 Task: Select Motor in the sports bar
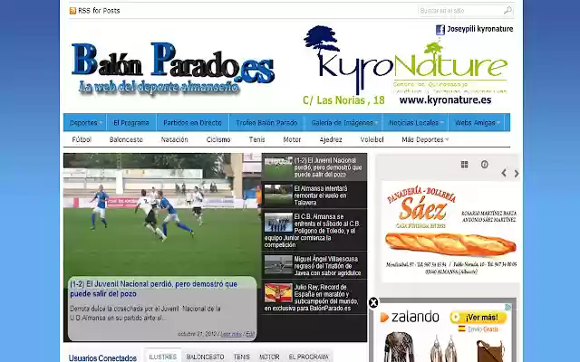(292, 139)
